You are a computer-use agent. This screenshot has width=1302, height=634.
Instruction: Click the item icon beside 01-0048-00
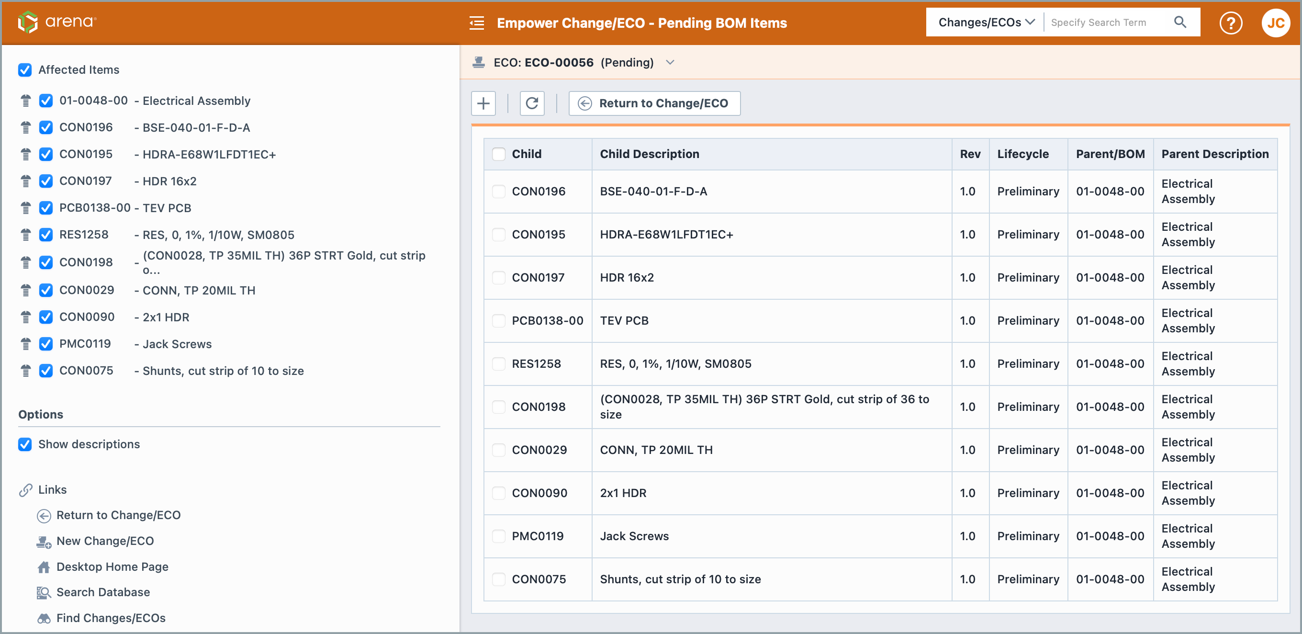point(26,101)
